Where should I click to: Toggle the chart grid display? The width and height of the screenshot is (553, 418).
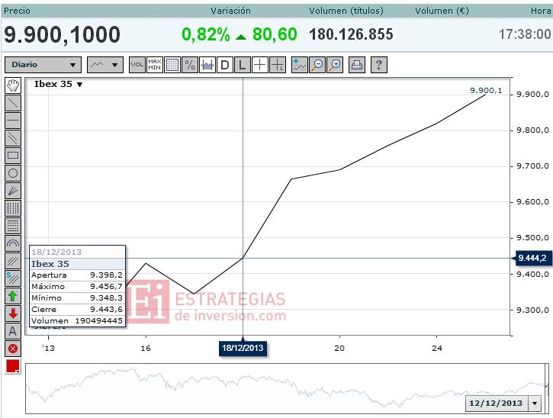(x=172, y=65)
